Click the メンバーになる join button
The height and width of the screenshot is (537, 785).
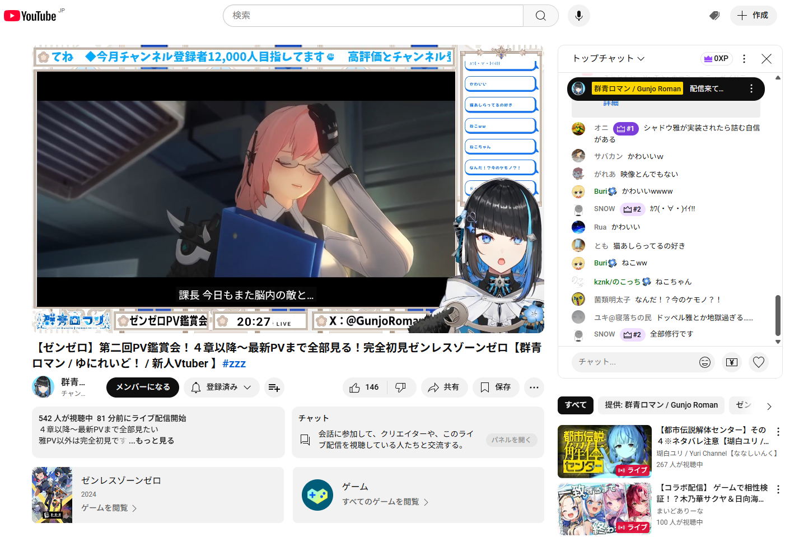pos(143,387)
